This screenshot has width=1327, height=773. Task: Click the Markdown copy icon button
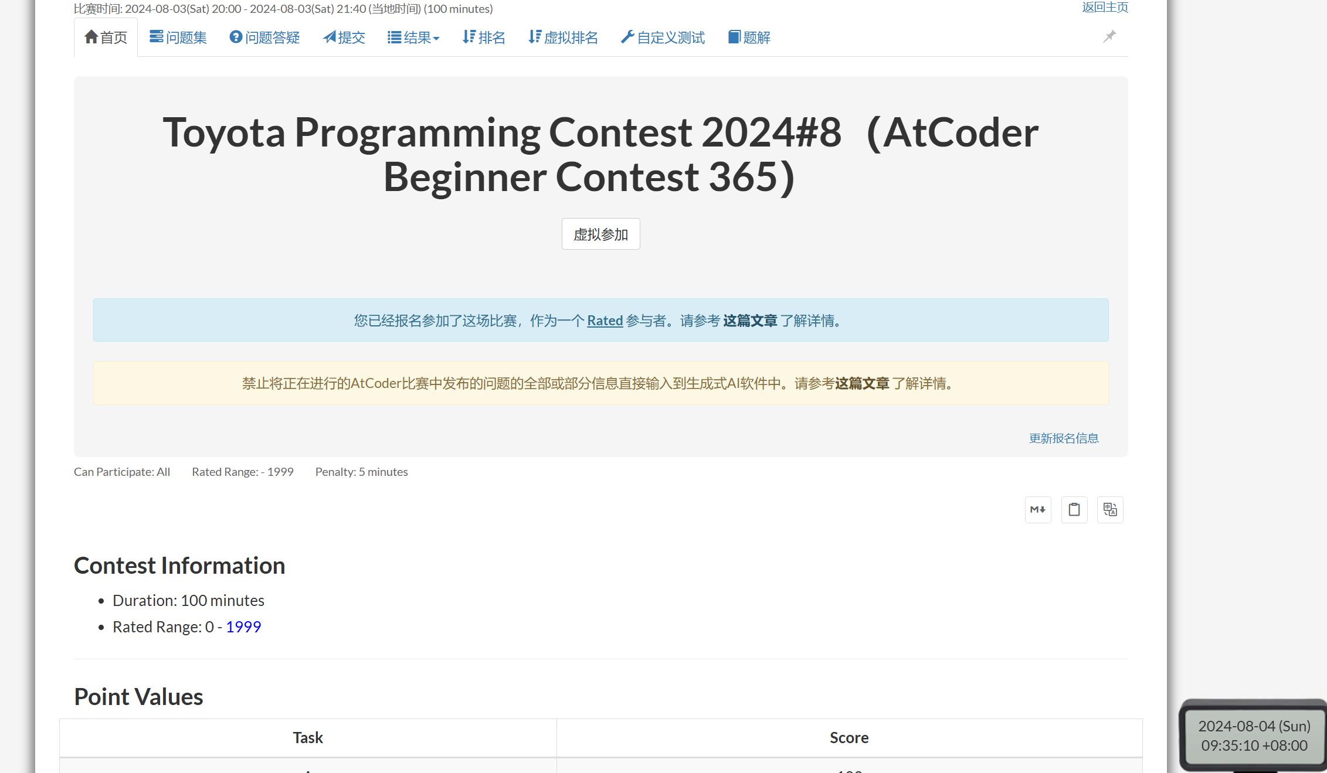[x=1038, y=510]
